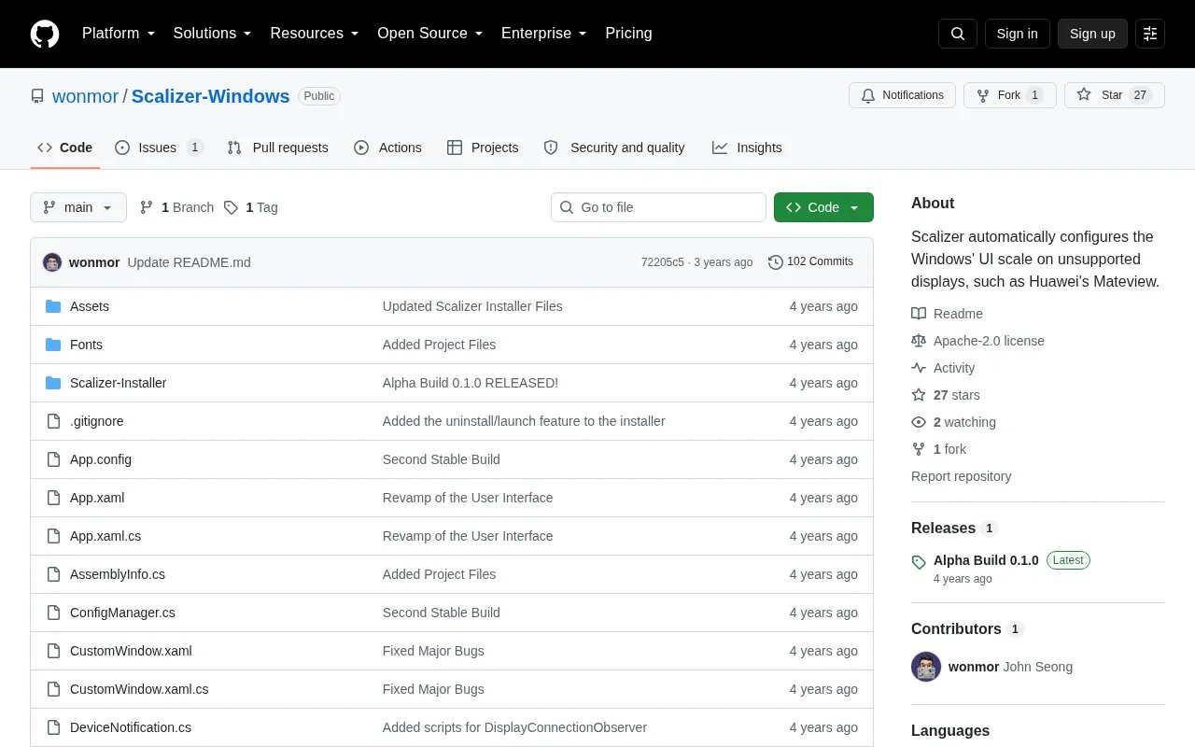
Task: Click the scale icon next to Apache-2.0 license
Action: click(x=919, y=341)
